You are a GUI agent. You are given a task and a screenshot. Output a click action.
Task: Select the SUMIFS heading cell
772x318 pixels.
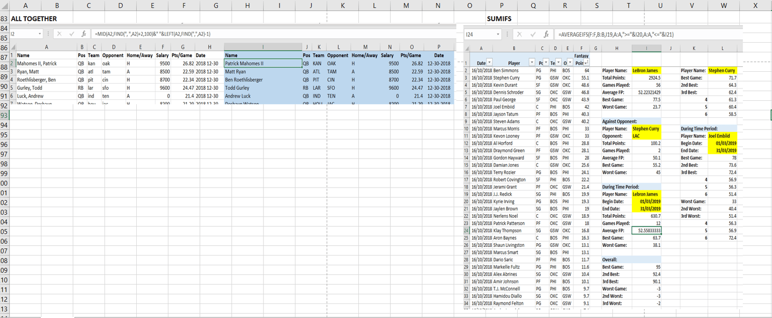pos(498,19)
